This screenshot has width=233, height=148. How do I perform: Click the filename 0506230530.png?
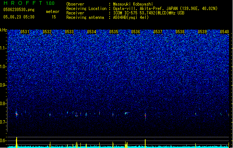tap(19, 10)
